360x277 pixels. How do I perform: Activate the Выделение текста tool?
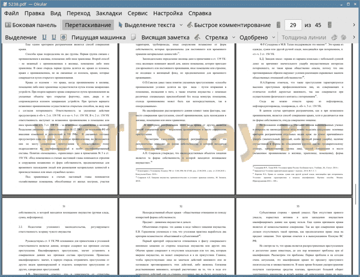(x=147, y=25)
